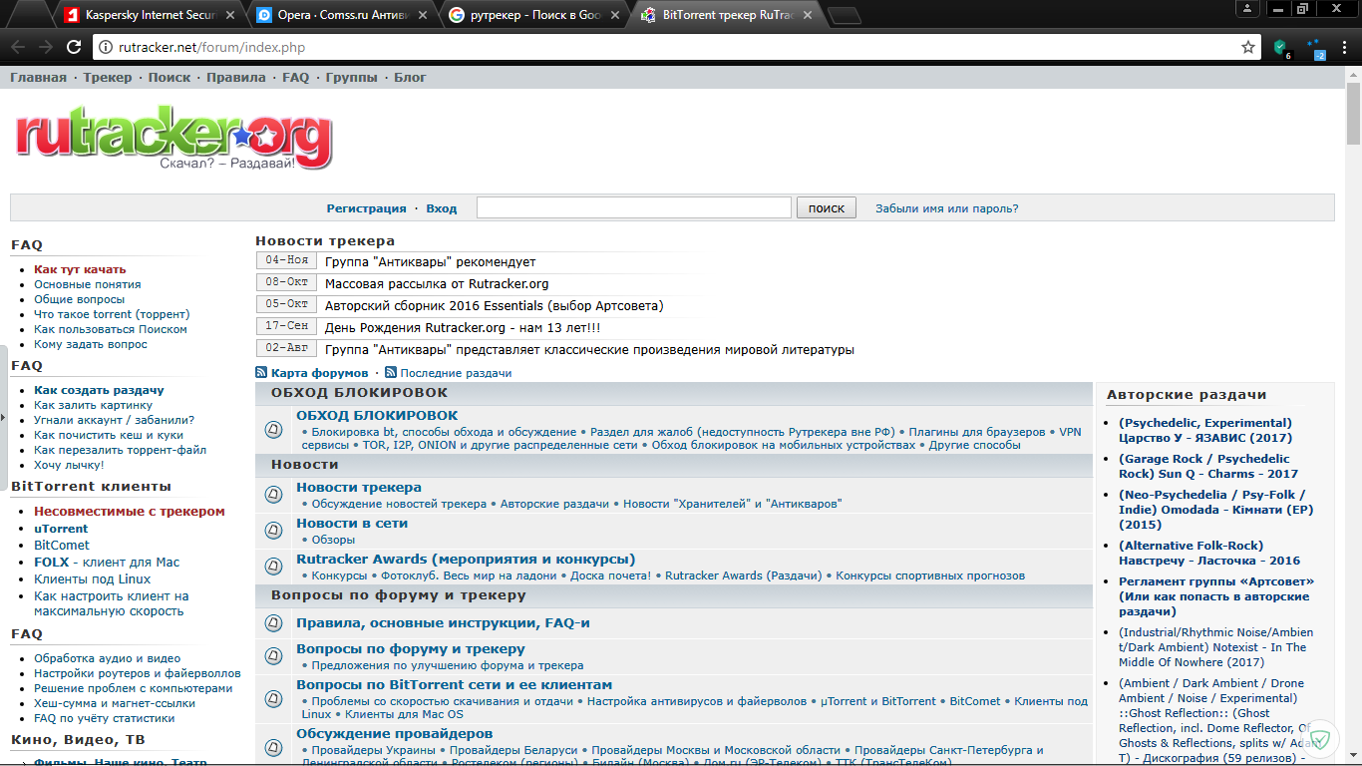Click the forum icon beside Вопросы по форуму и трекеру
1362x766 pixels.
tap(273, 656)
